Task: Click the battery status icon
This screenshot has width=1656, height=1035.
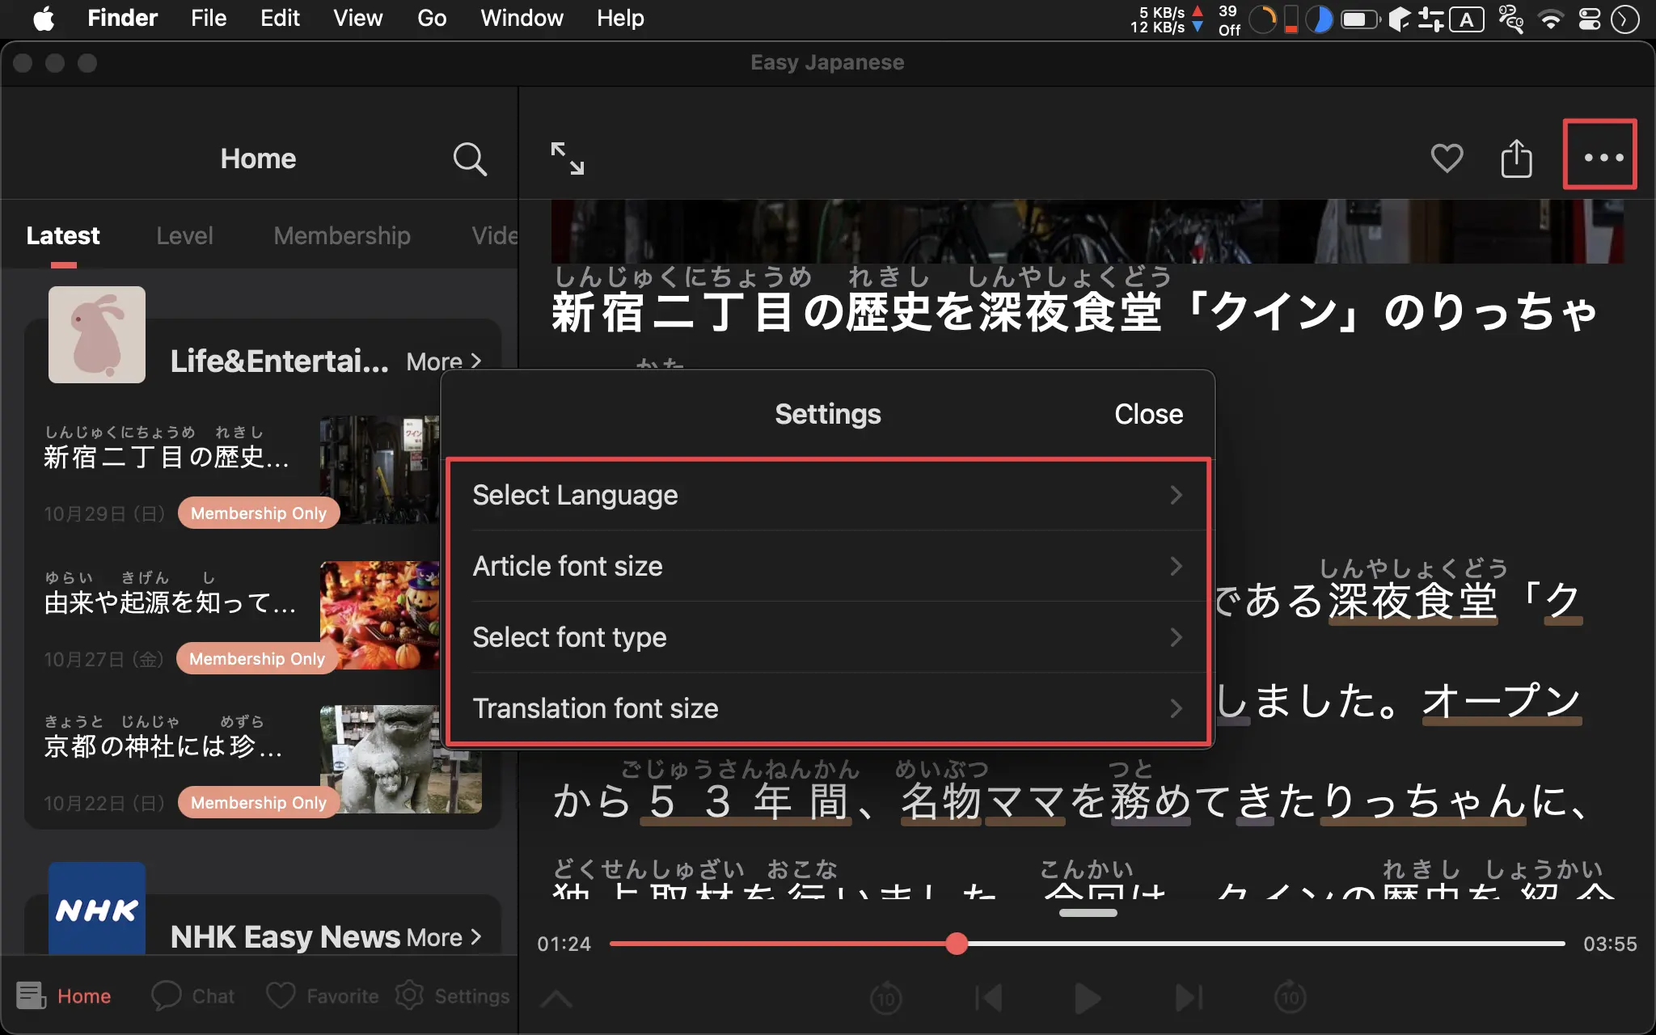Action: click(1359, 19)
